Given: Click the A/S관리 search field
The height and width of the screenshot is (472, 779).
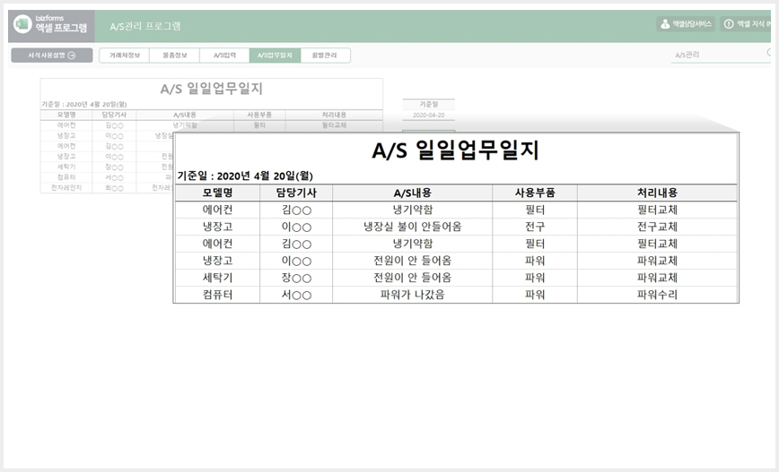Looking at the screenshot, I should click(721, 55).
